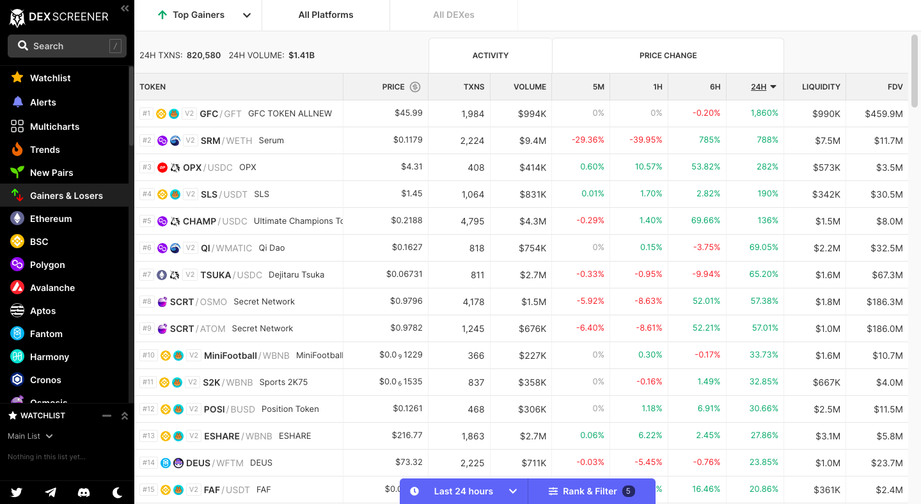Click the ACTIVITY column group tab

click(x=491, y=56)
